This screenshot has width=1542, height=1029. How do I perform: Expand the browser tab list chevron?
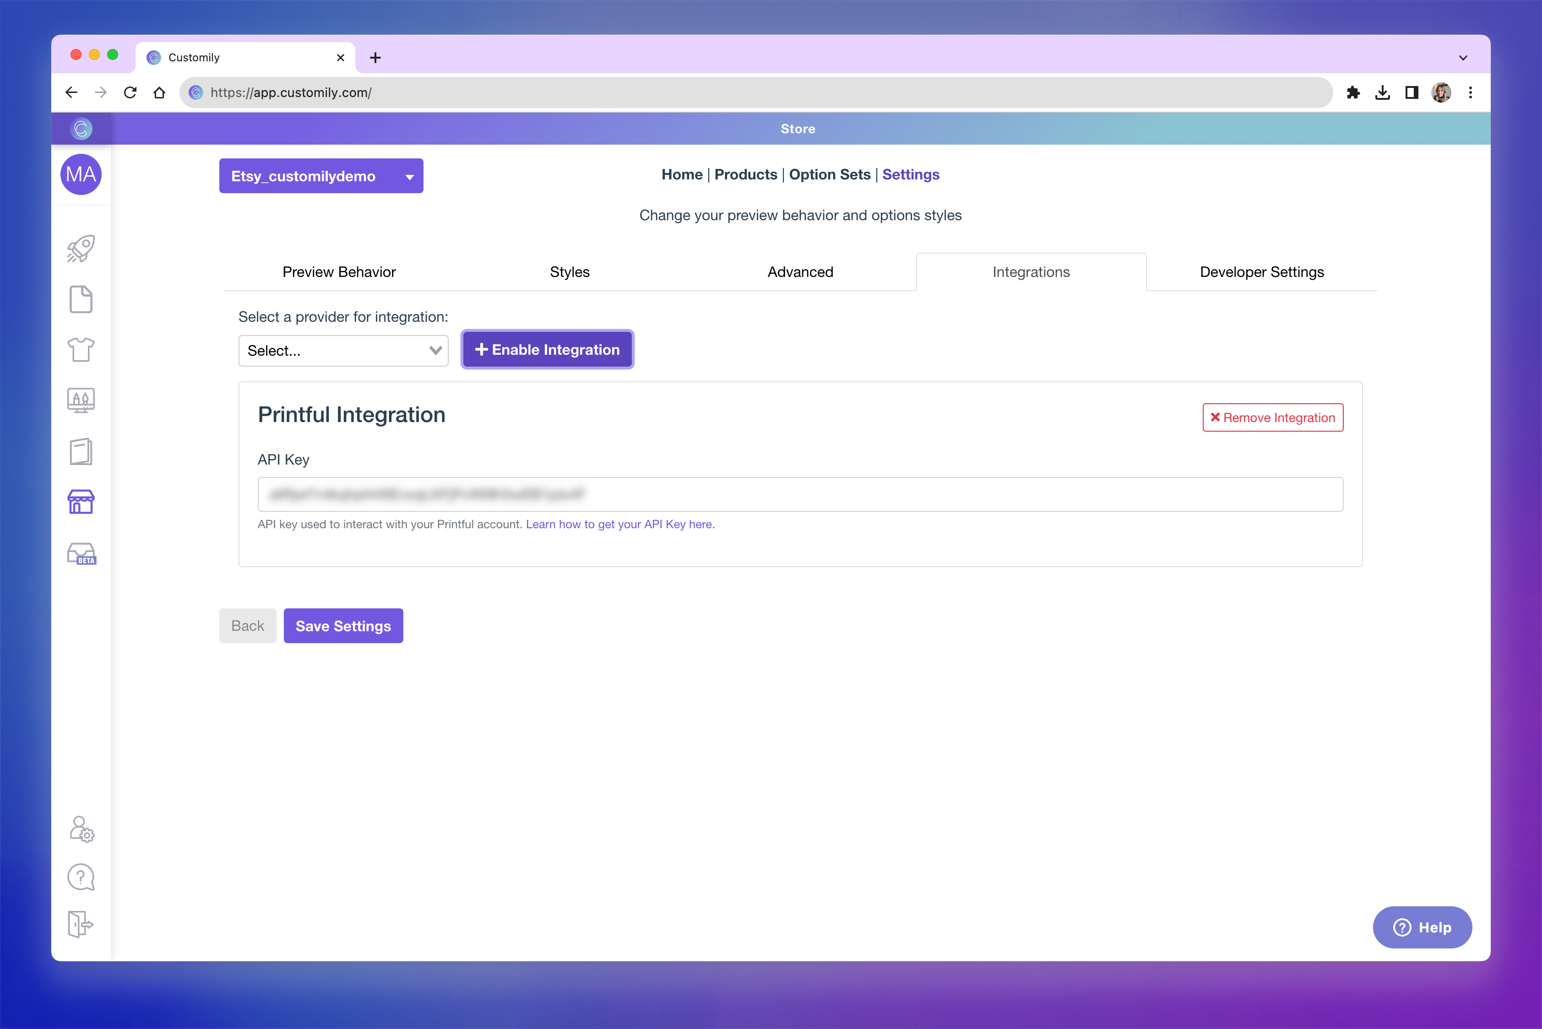[1463, 58]
